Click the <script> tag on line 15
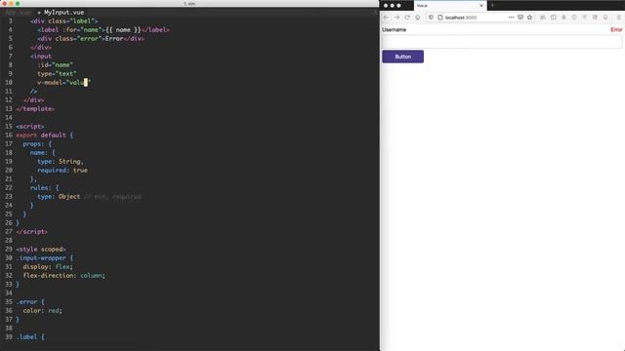This screenshot has height=351, width=625. point(30,126)
